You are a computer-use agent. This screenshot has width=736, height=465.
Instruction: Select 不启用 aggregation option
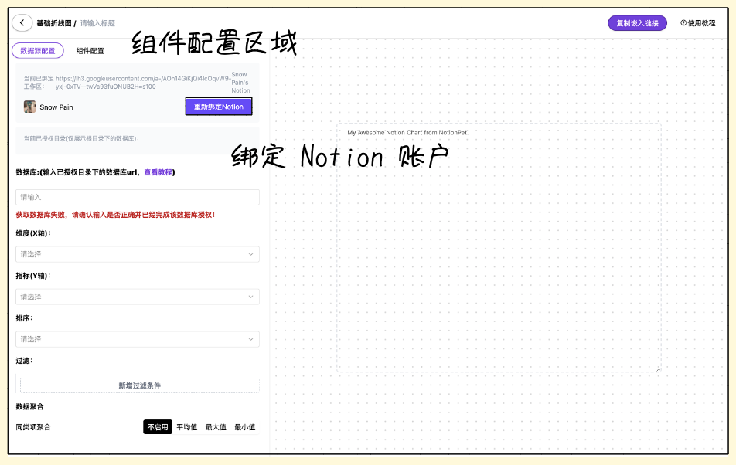pyautogui.click(x=158, y=427)
